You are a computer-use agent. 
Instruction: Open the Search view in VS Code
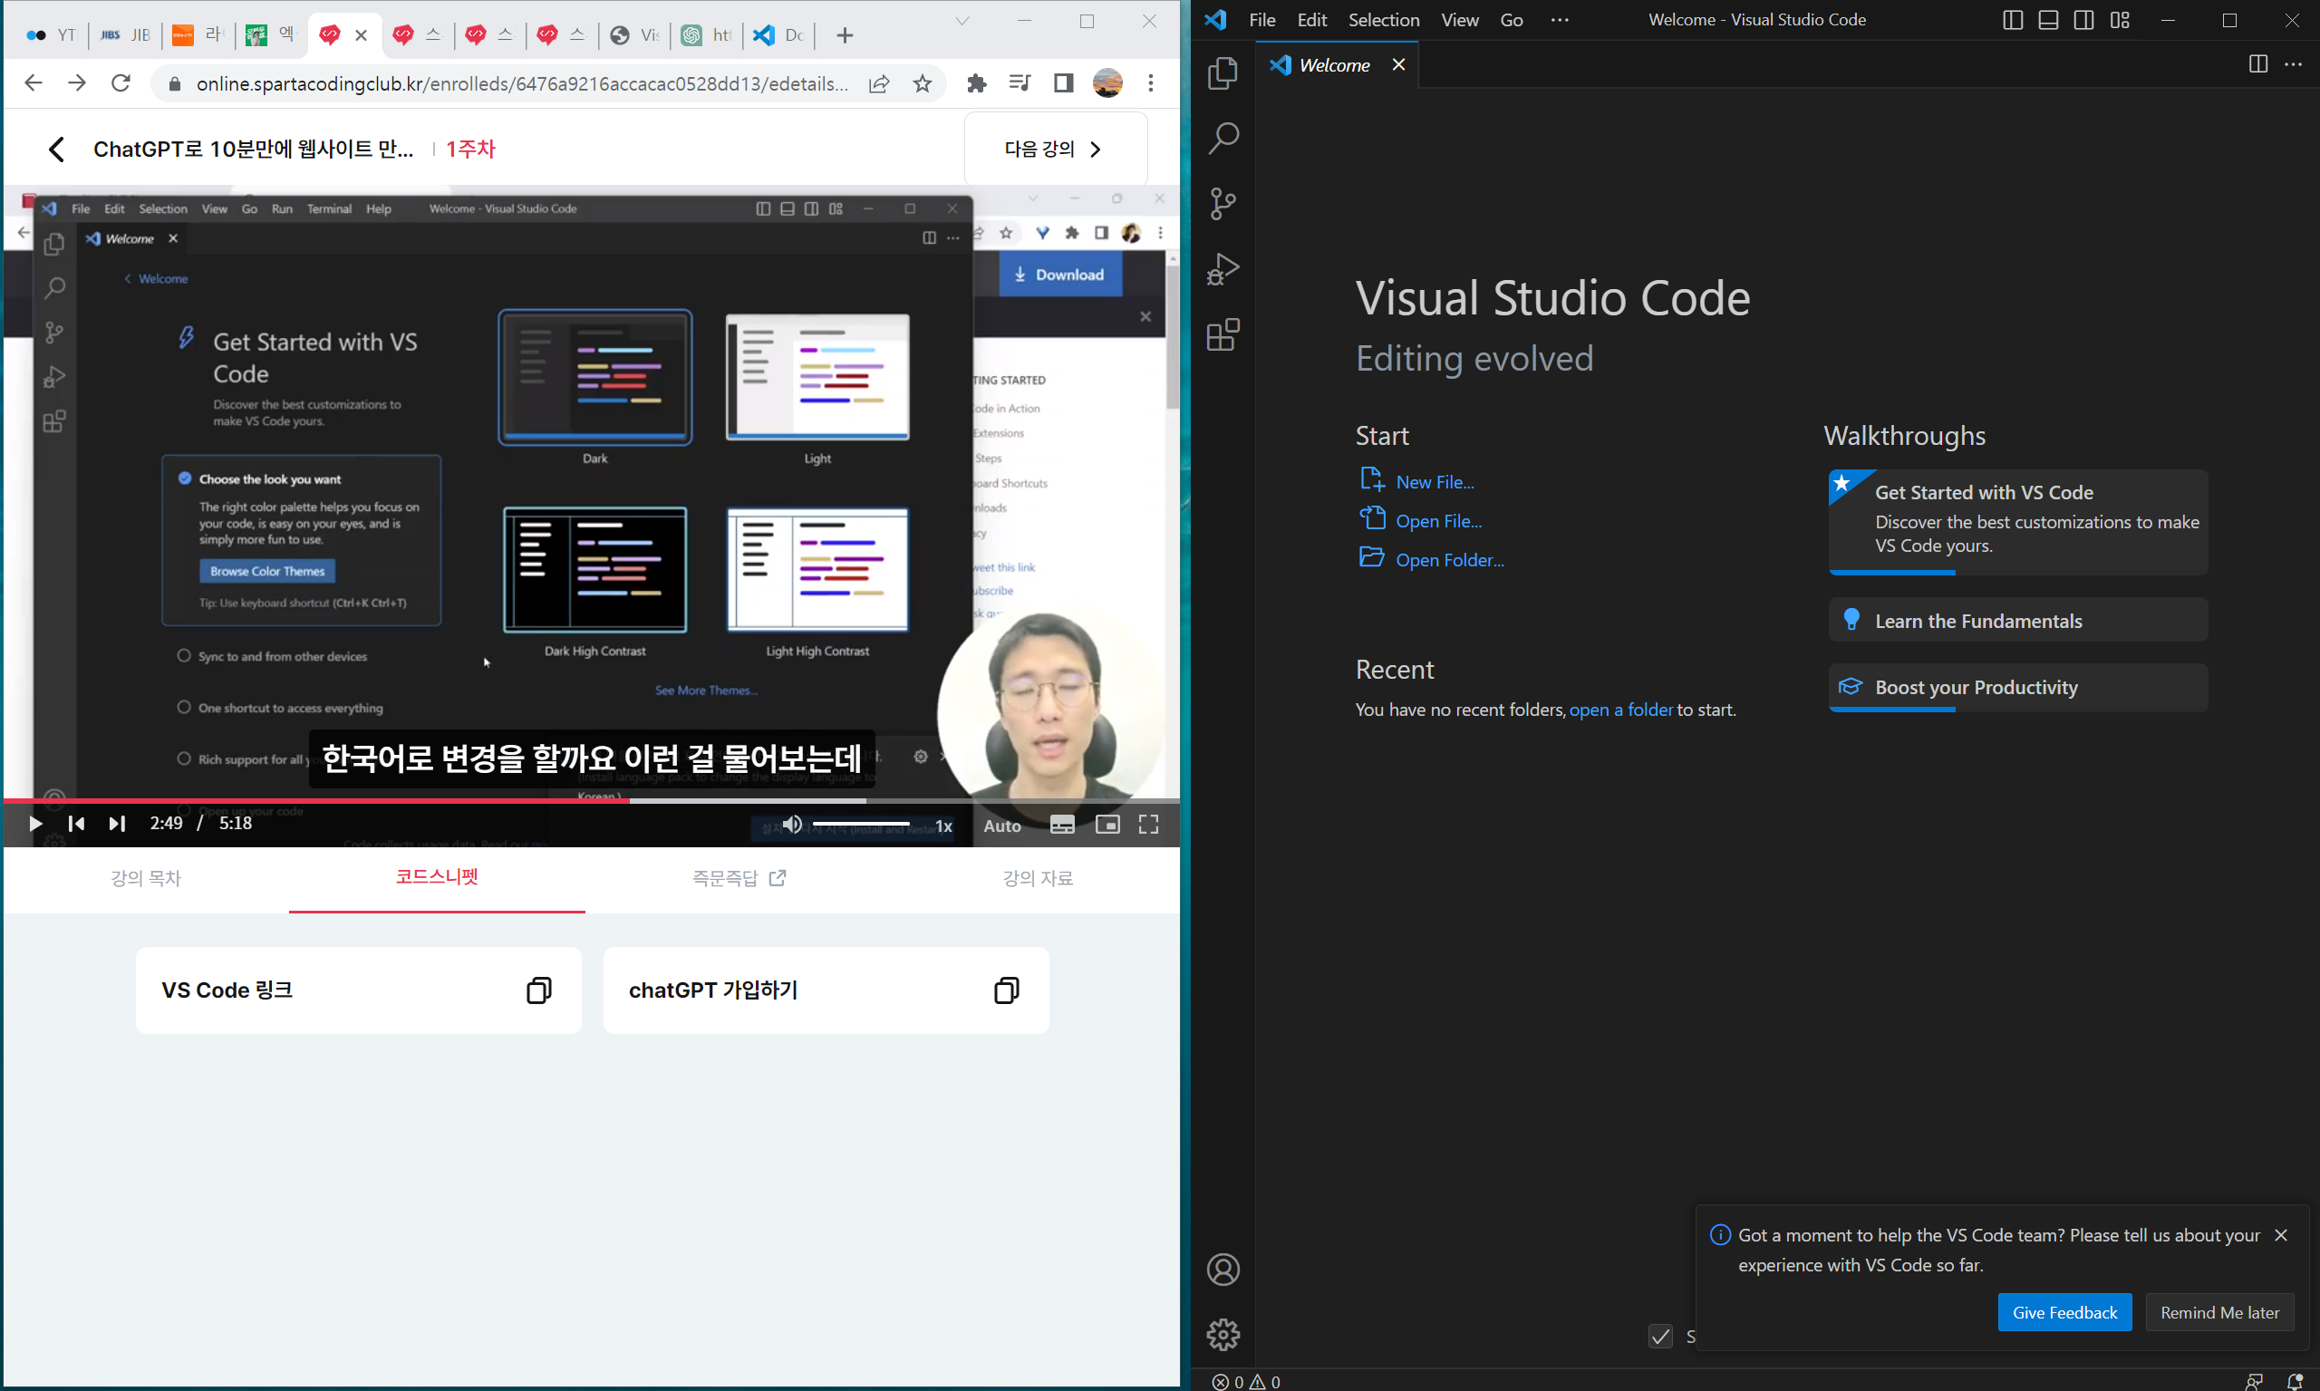point(1223,139)
